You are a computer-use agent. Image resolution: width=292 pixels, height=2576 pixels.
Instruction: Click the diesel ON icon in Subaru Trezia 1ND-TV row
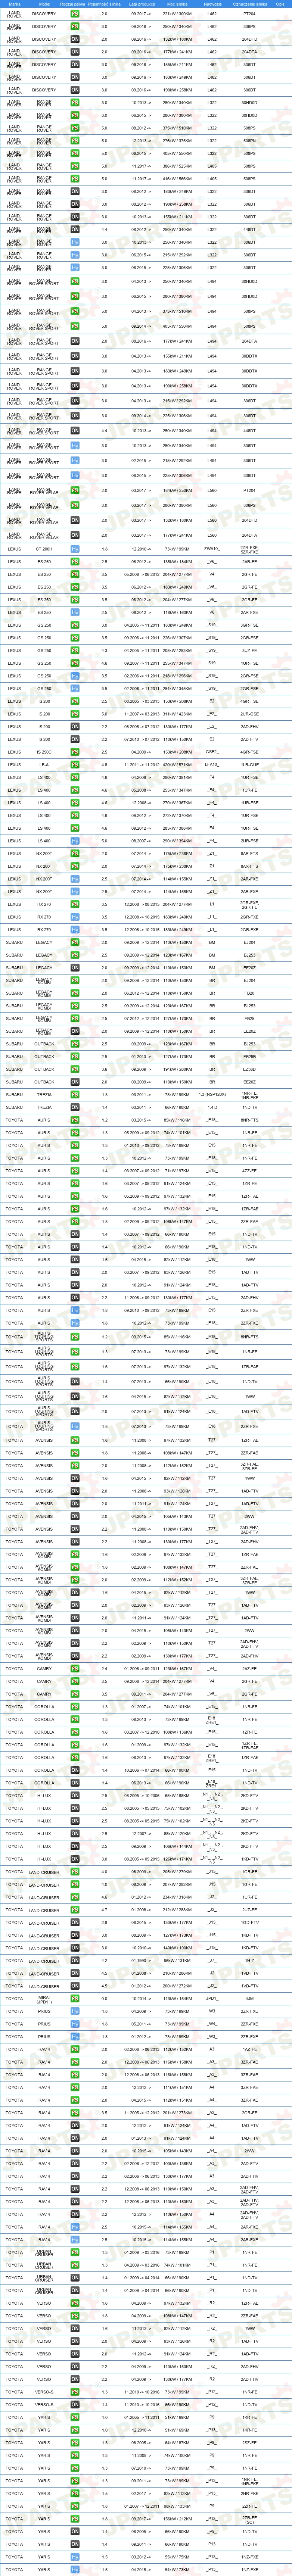click(x=75, y=1107)
